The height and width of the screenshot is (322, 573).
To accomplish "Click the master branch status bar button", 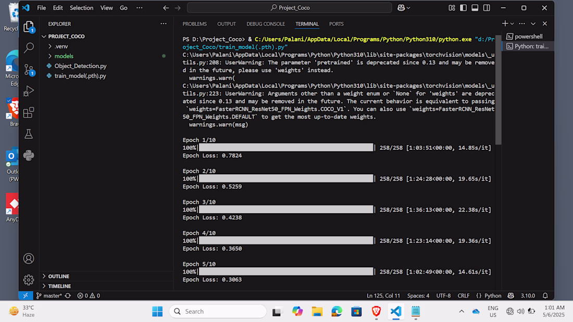I will tap(49, 295).
